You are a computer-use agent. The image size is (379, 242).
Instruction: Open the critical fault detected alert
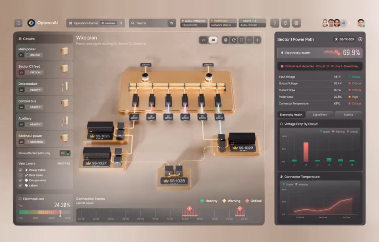coord(320,66)
